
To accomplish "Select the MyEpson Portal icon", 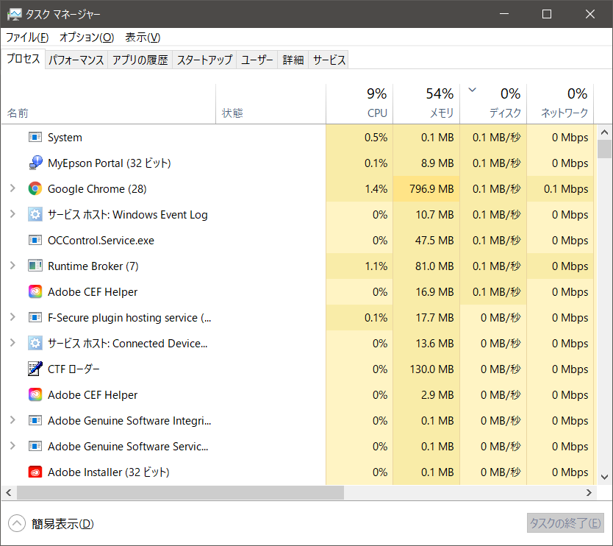I will point(35,163).
